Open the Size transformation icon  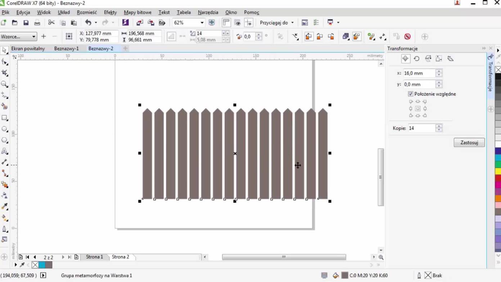(x=439, y=59)
